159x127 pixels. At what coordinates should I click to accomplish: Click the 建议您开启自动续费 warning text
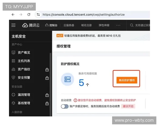[107, 100]
